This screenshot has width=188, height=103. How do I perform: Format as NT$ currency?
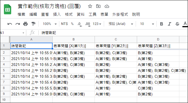[x=64, y=24]
